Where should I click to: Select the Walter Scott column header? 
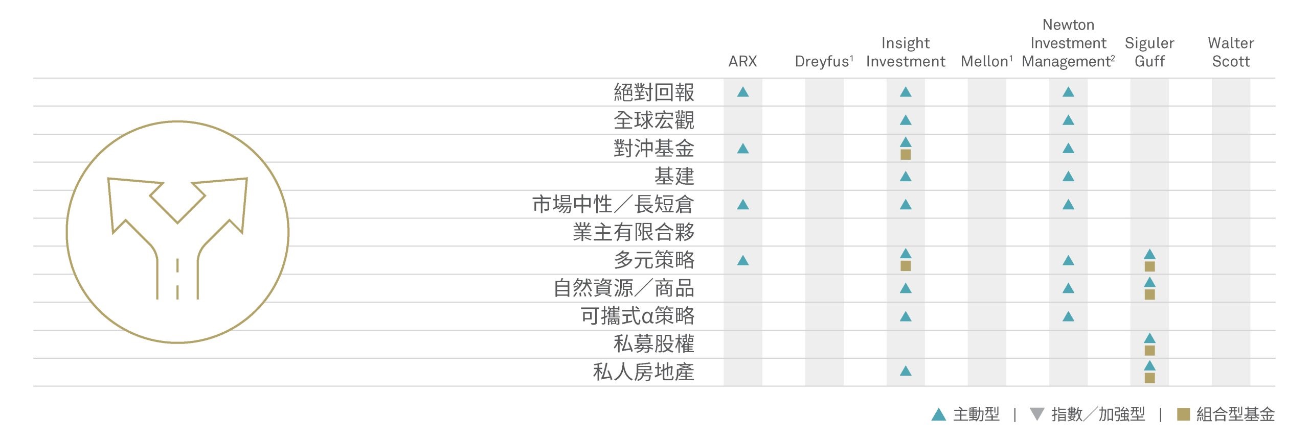(x=1231, y=52)
